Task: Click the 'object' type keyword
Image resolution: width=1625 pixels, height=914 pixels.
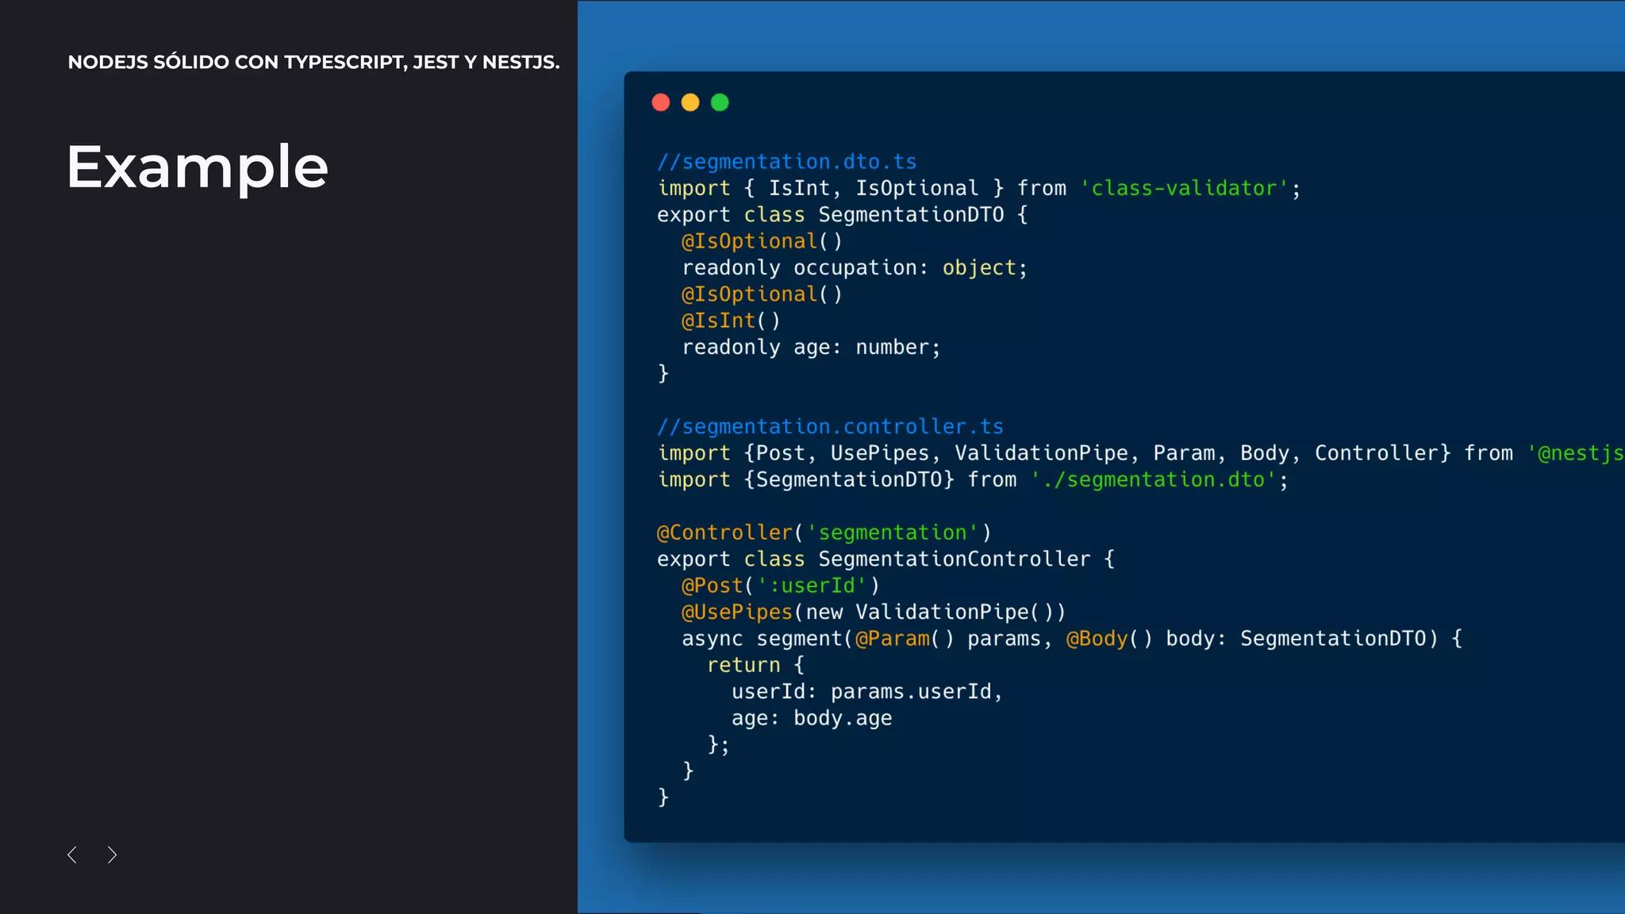Action: point(979,268)
